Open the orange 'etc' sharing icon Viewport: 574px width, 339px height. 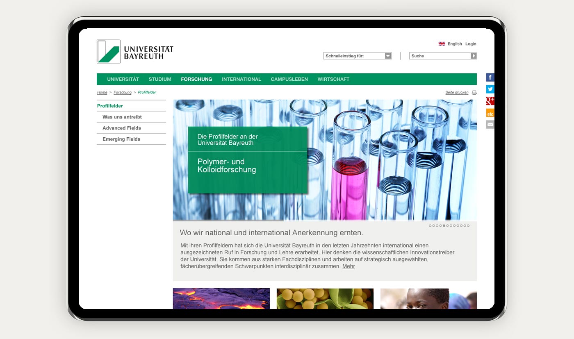(x=490, y=113)
